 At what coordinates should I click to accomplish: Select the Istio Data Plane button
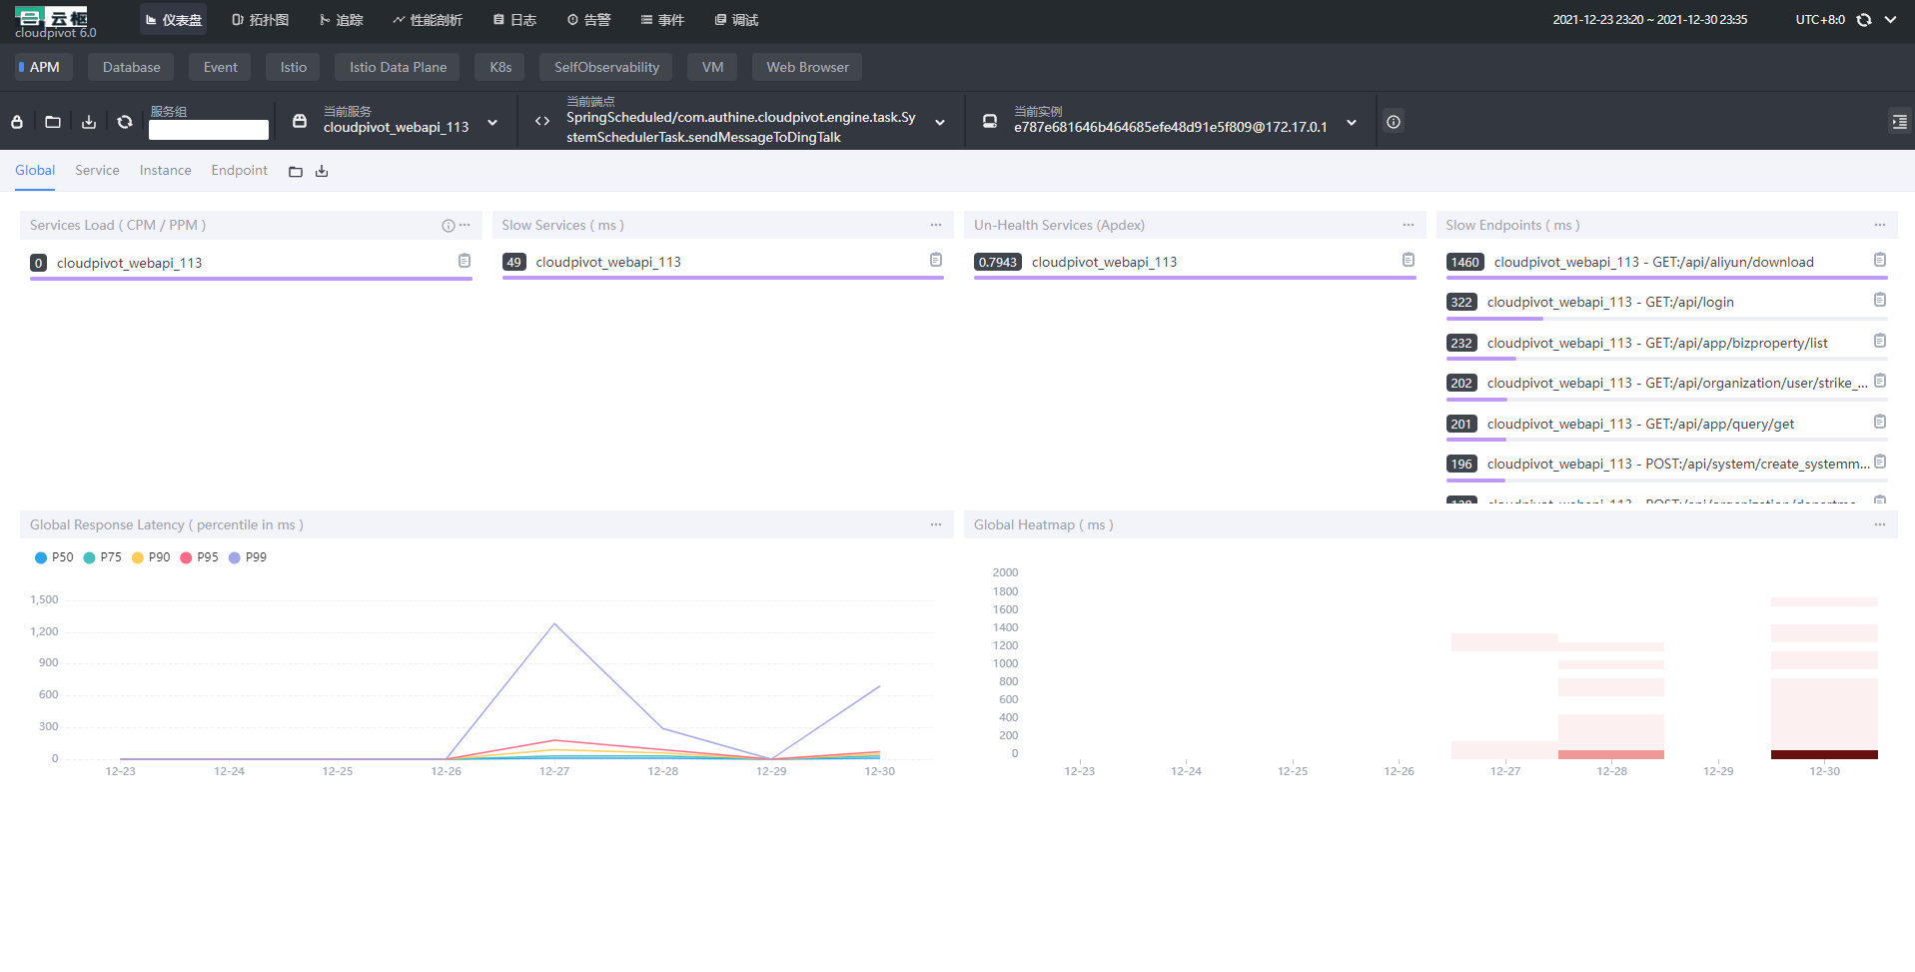click(398, 67)
